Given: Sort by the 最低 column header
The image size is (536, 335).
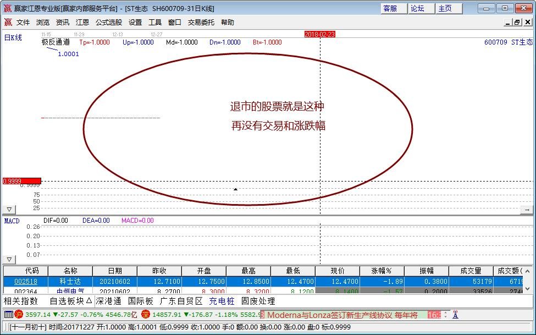Looking at the screenshot, I should click(293, 271).
